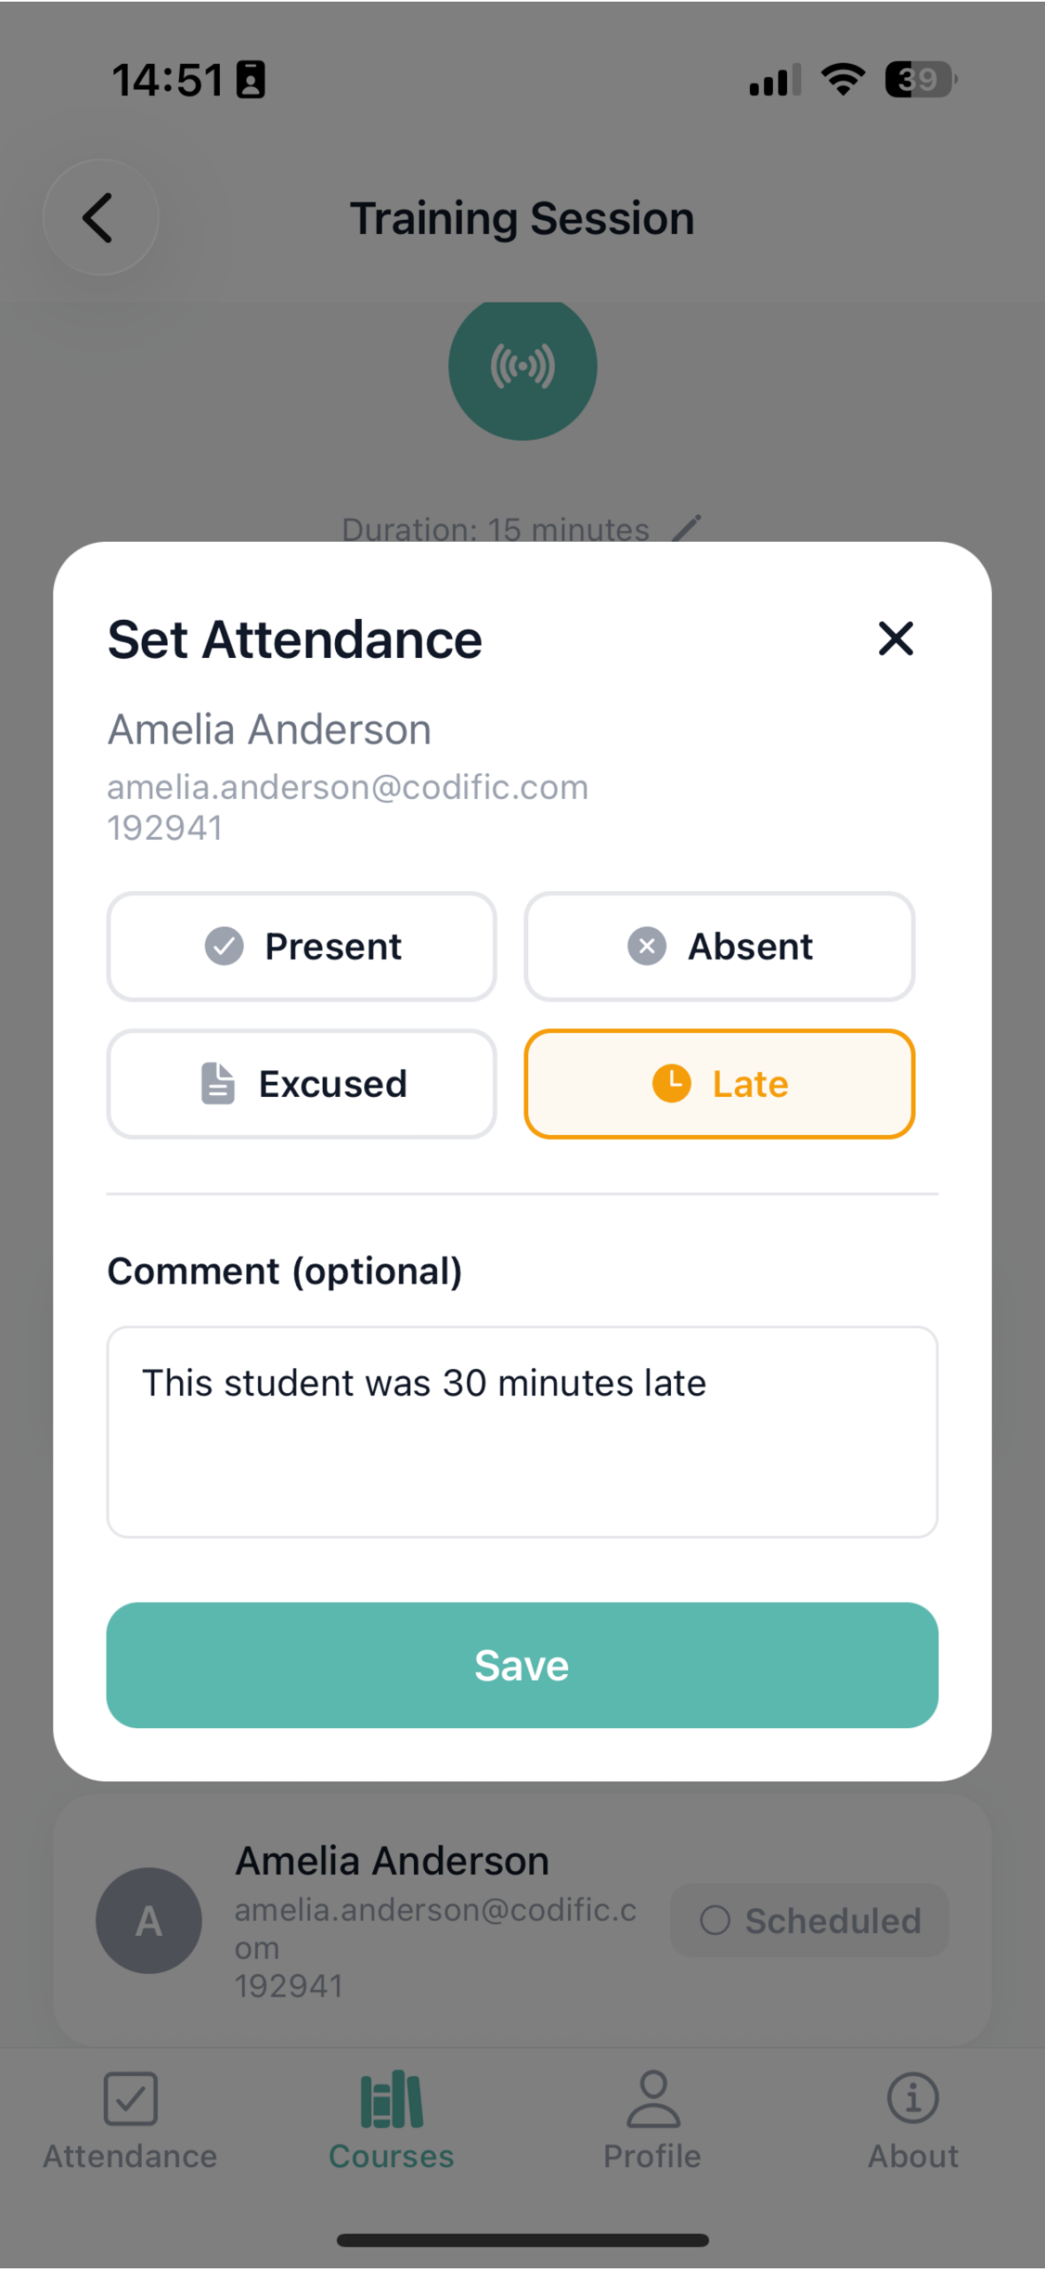Tap the cellular signal bars icon
Image resolution: width=1045 pixels, height=2270 pixels.
[x=775, y=80]
